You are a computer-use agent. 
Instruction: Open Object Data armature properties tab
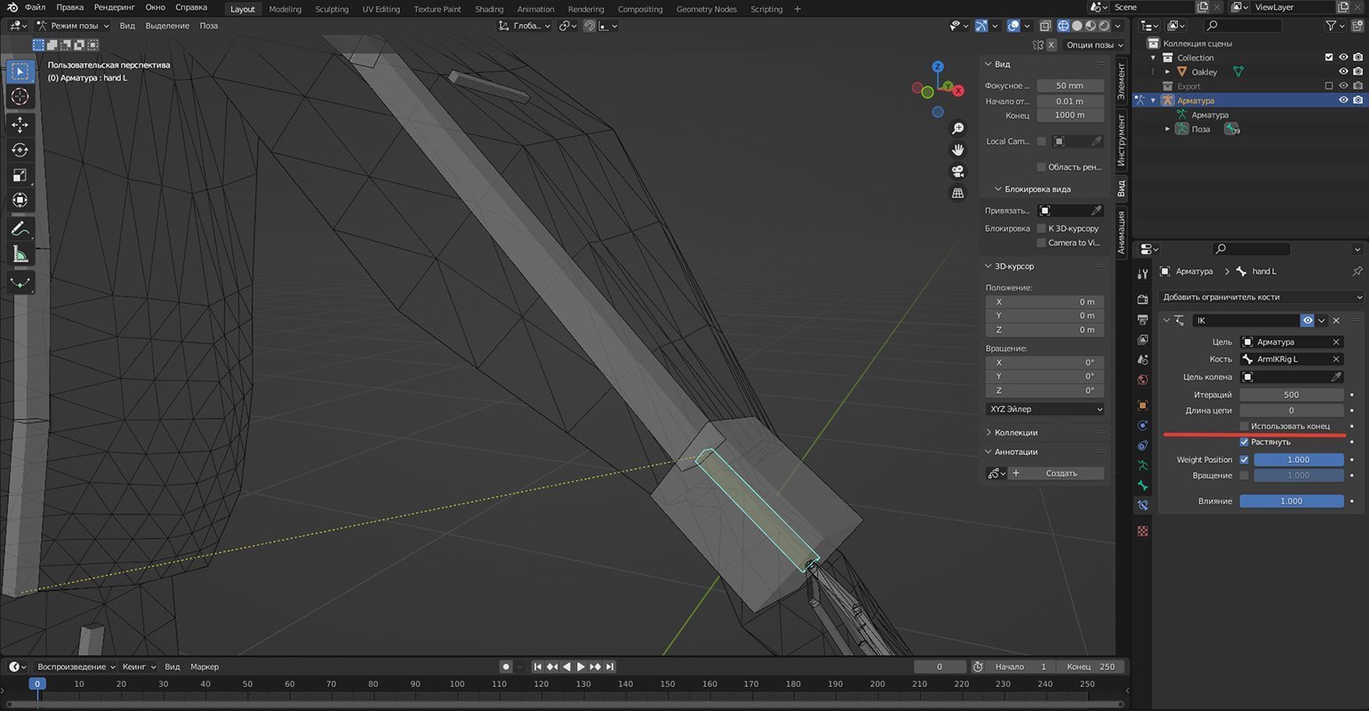pyautogui.click(x=1143, y=465)
